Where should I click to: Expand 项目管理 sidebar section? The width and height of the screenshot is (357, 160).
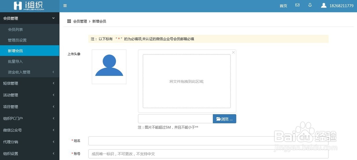[30, 107]
